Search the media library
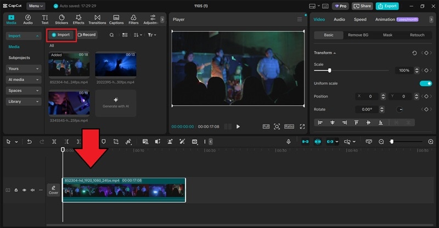Image resolution: width=439 pixels, height=228 pixels. 111,35
